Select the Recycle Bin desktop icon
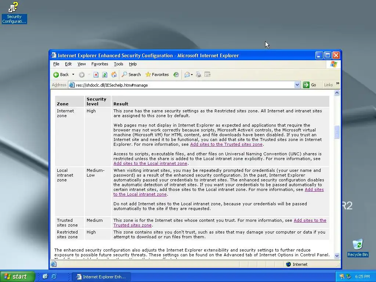The image size is (376, 282). (358, 248)
